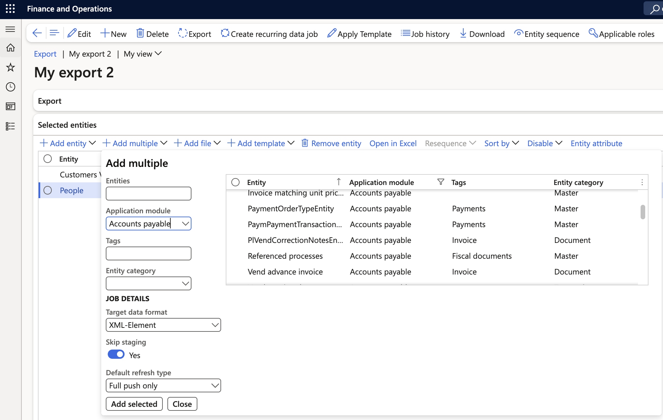Open Applicable roles from toolbar
663x420 pixels.
point(621,34)
